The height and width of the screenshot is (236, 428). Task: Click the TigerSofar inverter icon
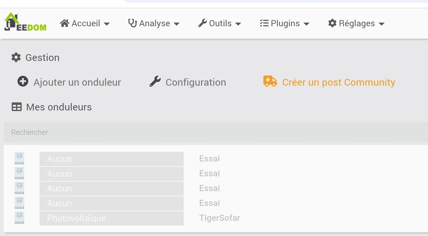[x=19, y=218]
